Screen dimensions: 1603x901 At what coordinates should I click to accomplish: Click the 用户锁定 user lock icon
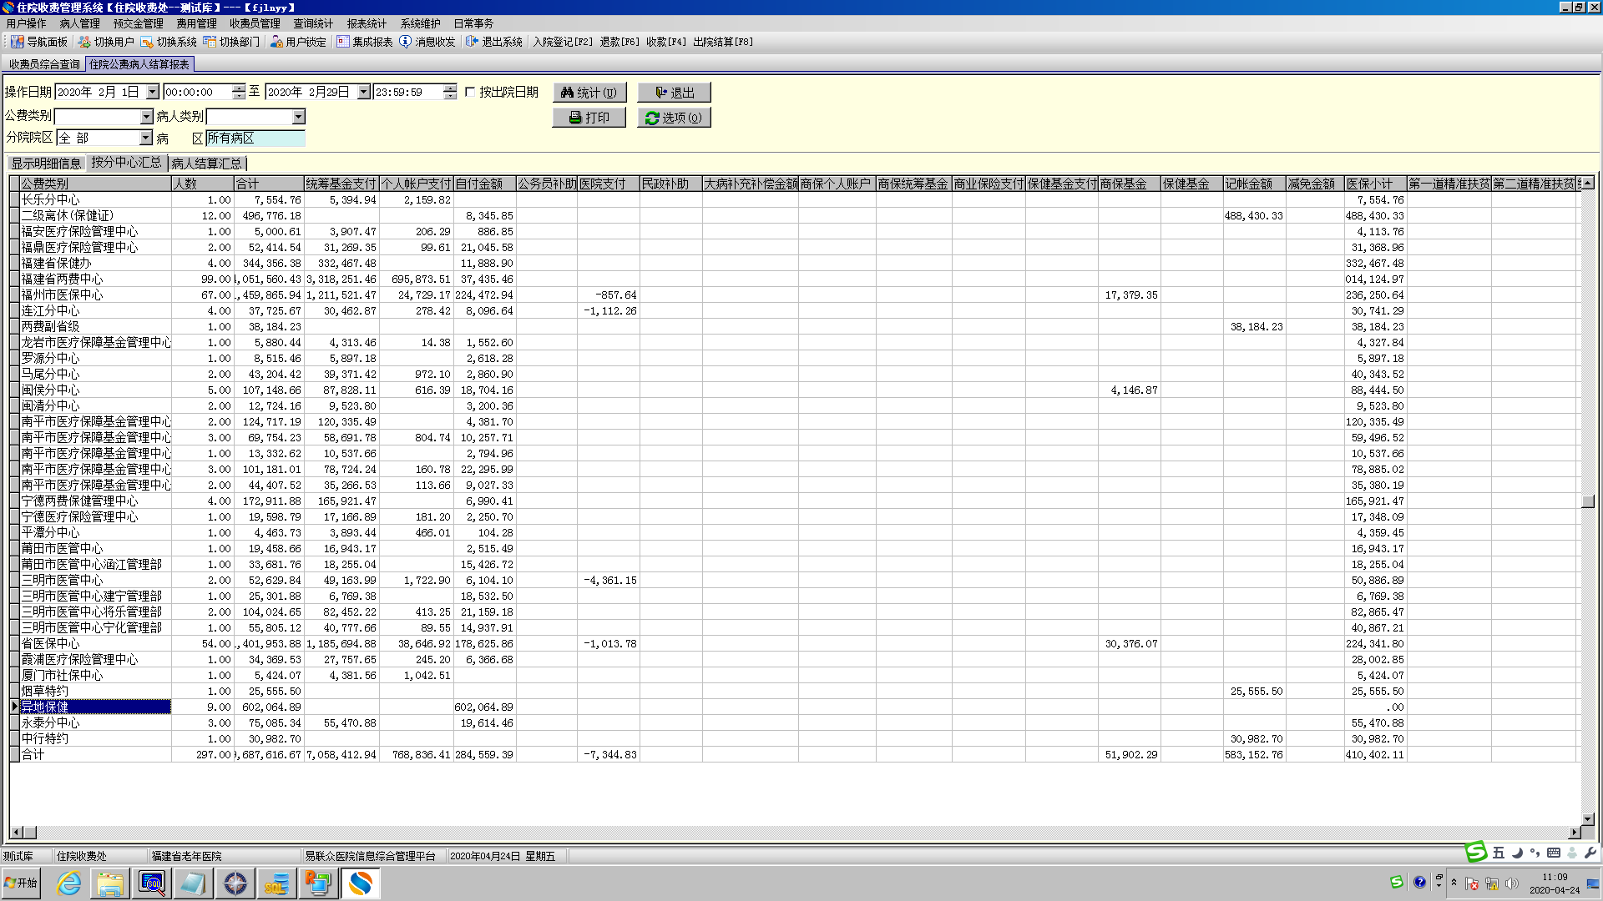[x=276, y=42]
